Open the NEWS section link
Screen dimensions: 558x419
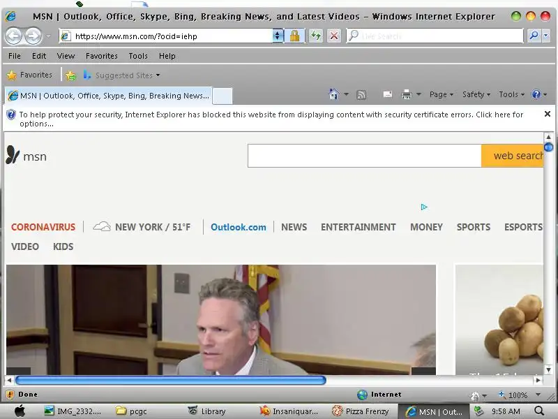(294, 227)
